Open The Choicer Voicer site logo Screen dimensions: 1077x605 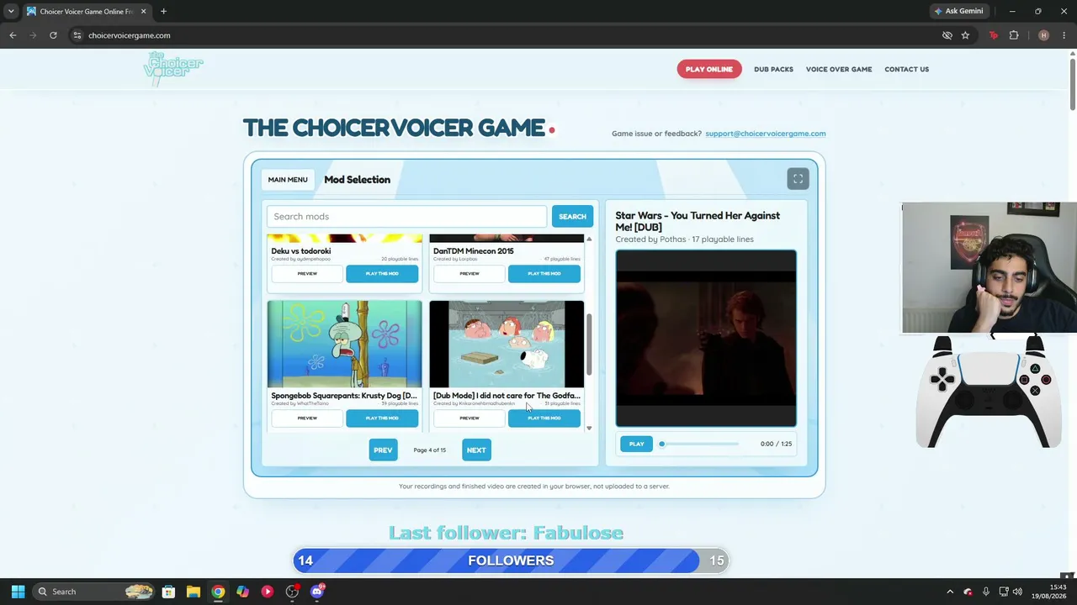pyautogui.click(x=173, y=69)
